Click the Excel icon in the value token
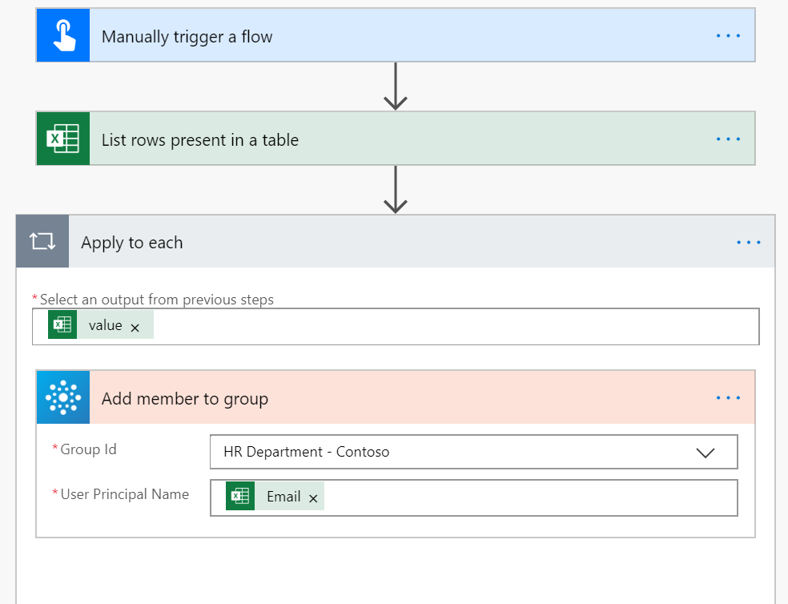 pos(62,325)
